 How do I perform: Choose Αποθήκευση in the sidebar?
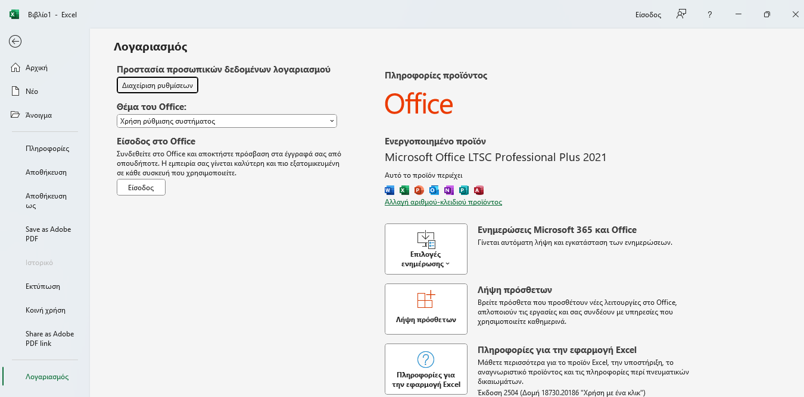point(45,172)
